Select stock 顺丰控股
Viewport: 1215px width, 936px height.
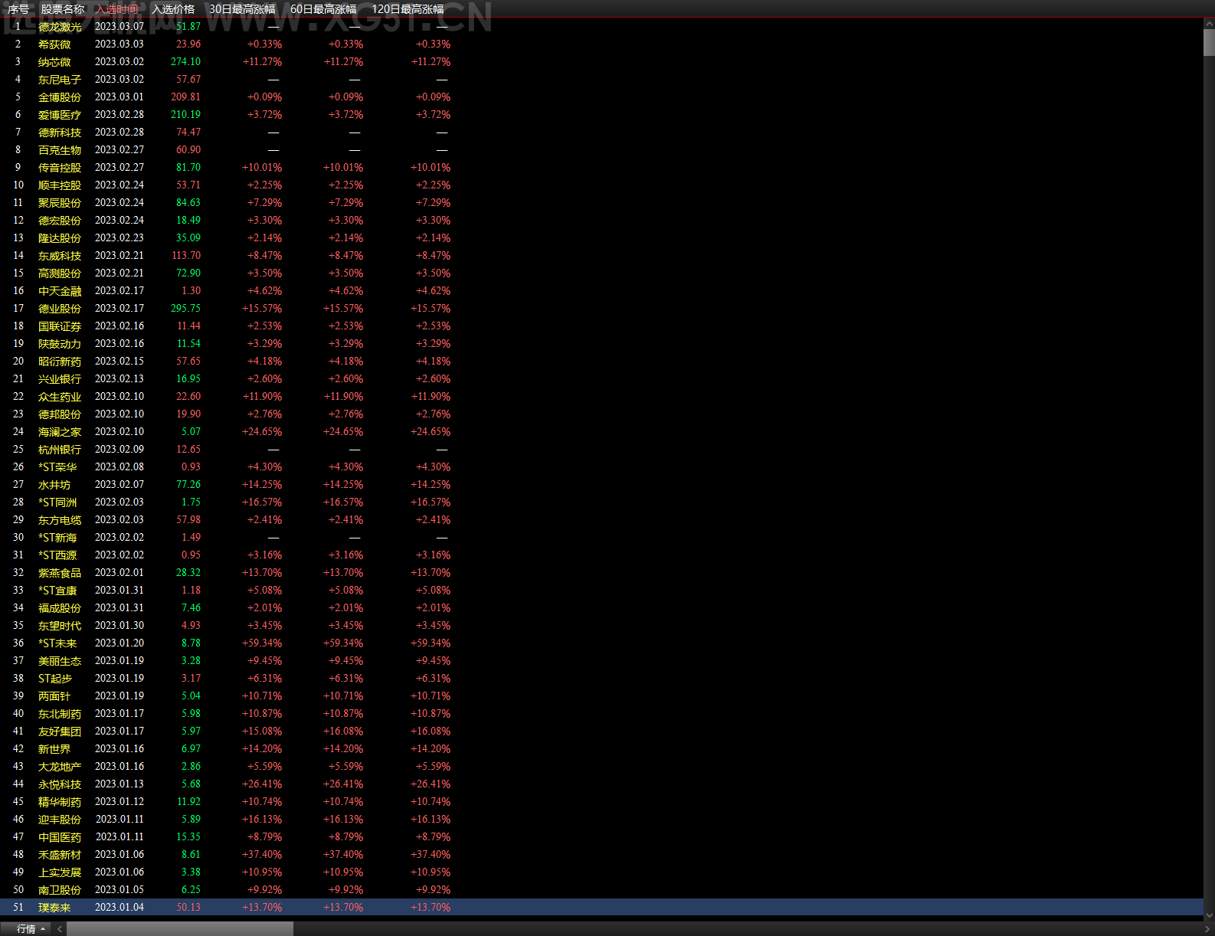tap(60, 185)
